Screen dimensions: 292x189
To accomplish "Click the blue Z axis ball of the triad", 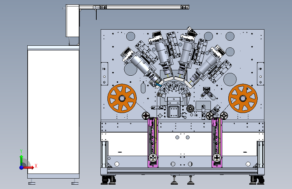I will click(x=22, y=167).
